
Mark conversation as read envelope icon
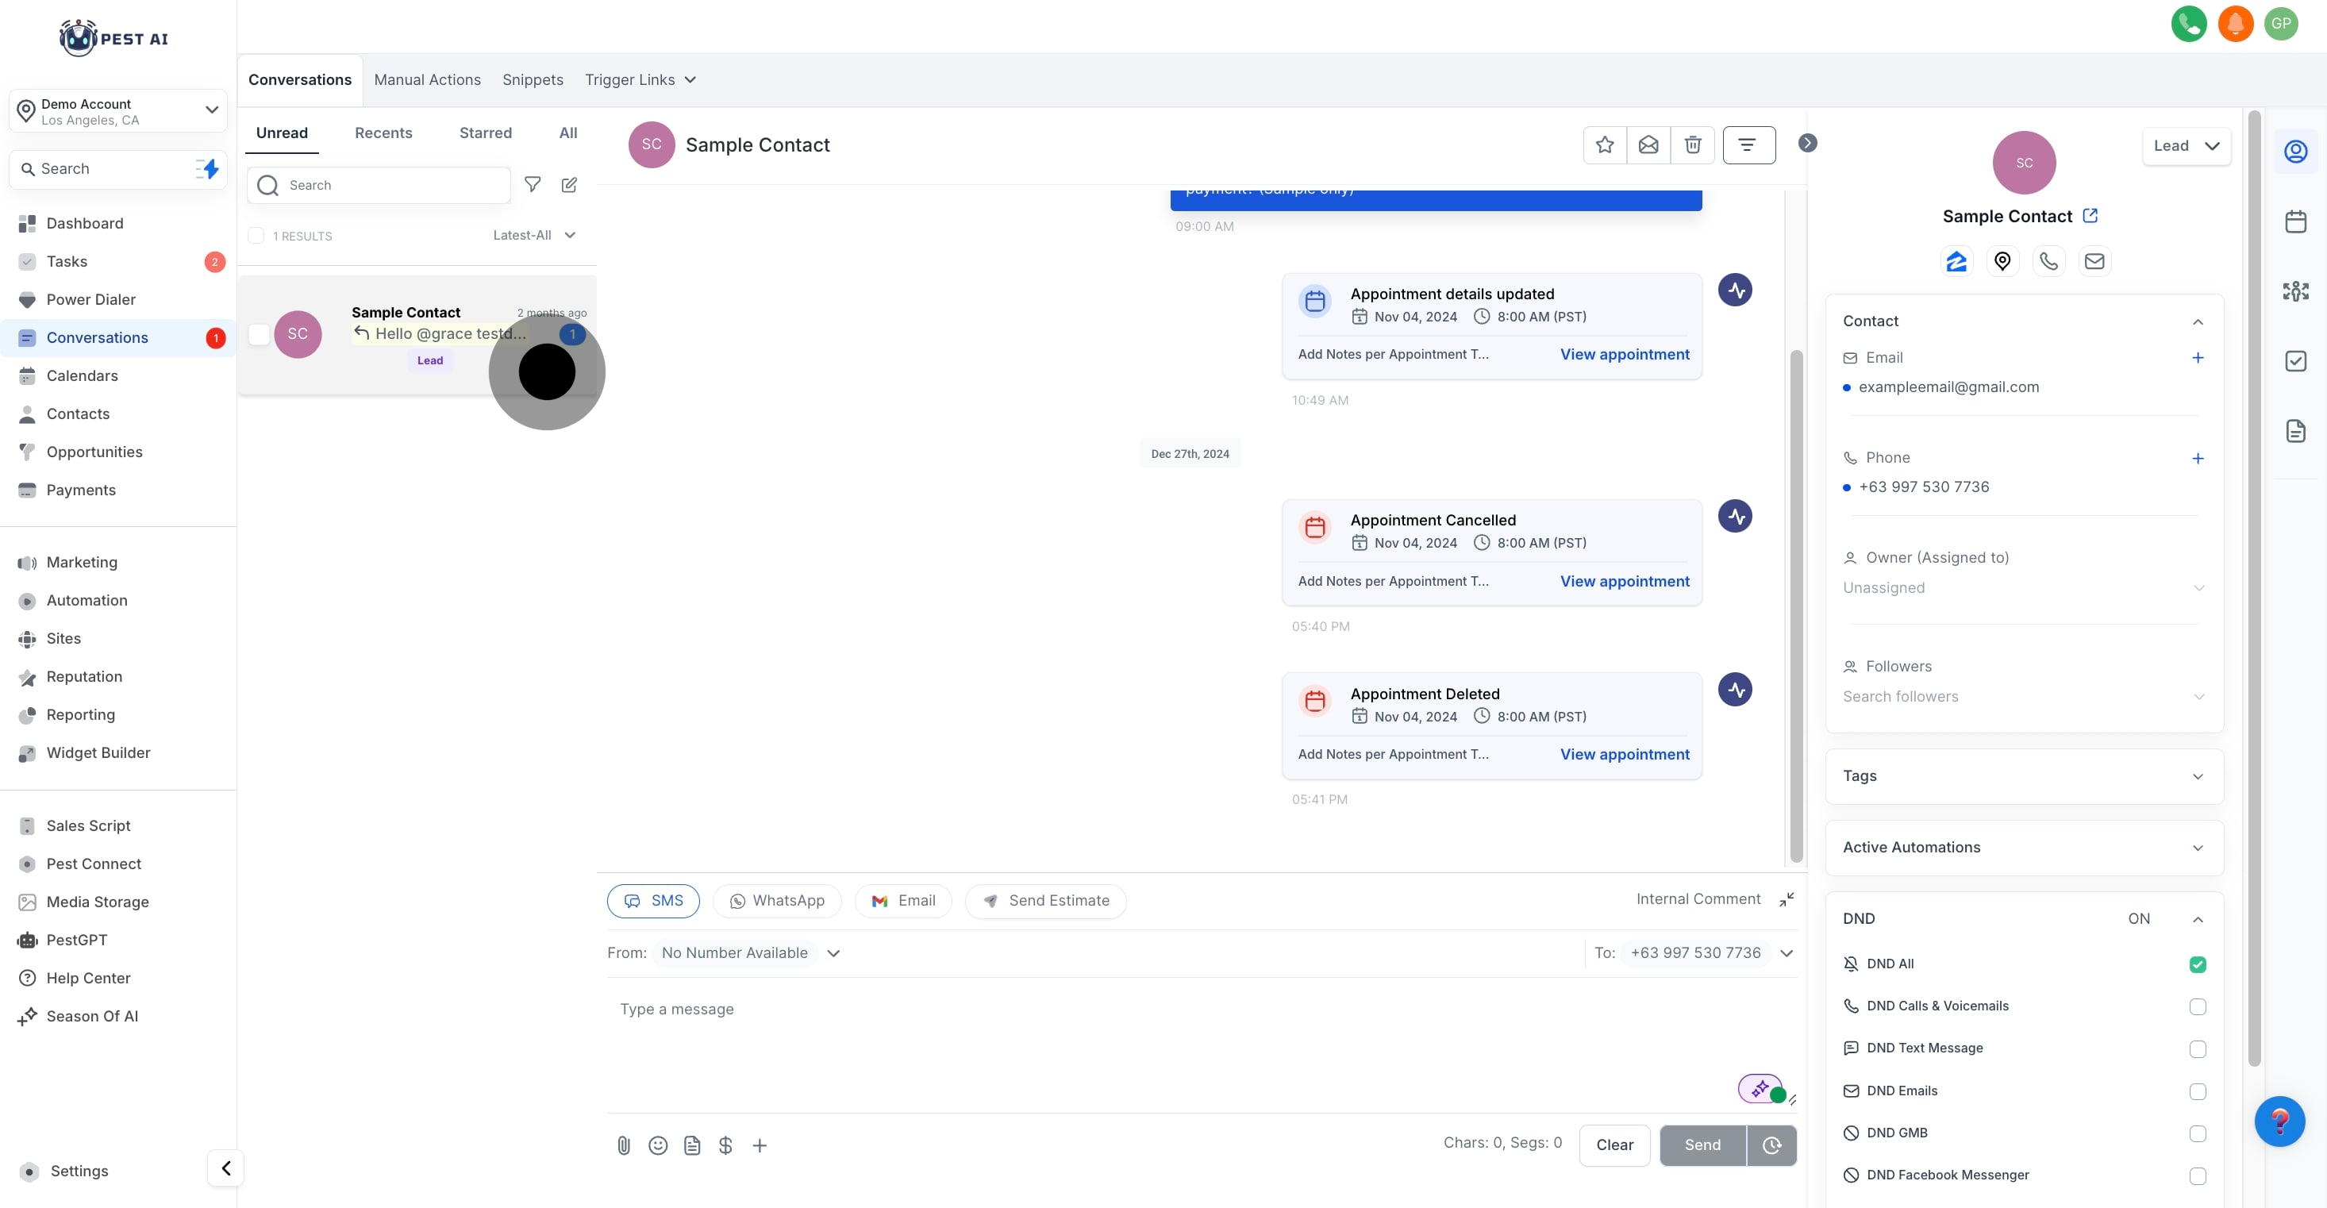point(1648,144)
